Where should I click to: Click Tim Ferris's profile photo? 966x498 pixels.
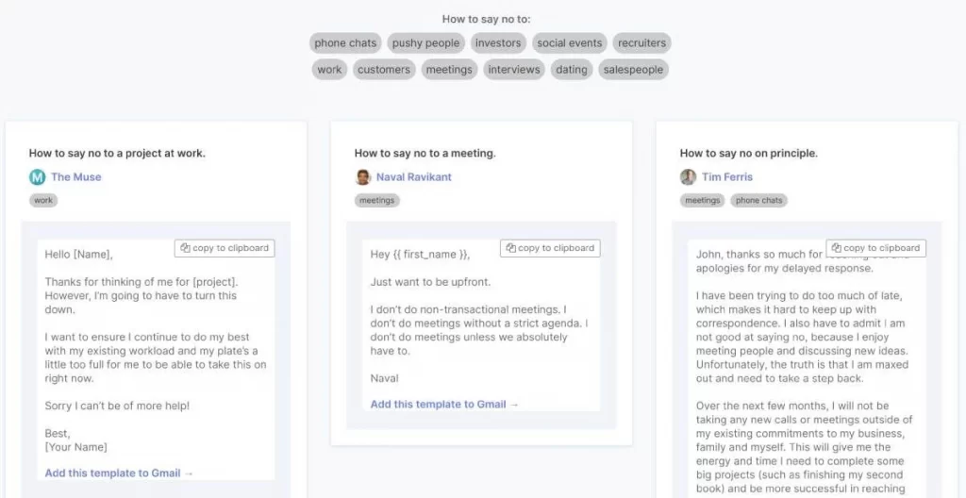[x=688, y=177]
